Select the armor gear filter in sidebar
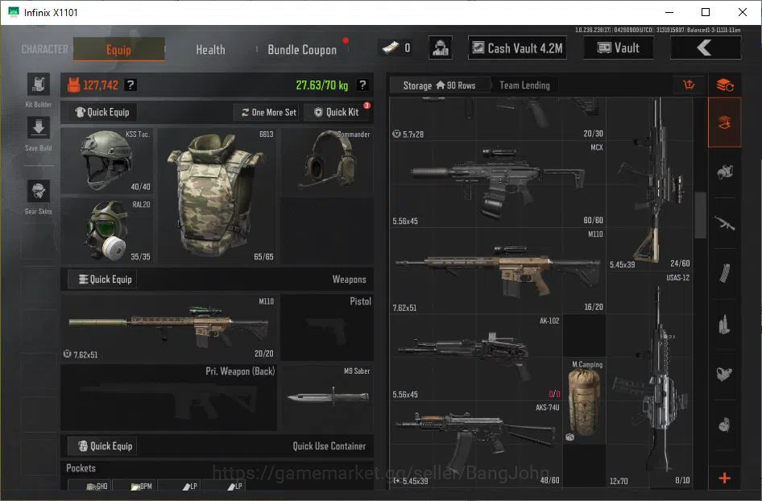This screenshot has width=762, height=501. pyautogui.click(x=725, y=172)
